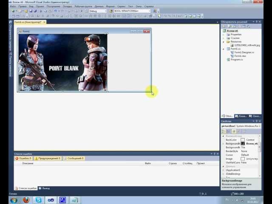This screenshot has height=204, width=272.
Task: Open Firefox from the Windows taskbar
Action: click(x=26, y=200)
